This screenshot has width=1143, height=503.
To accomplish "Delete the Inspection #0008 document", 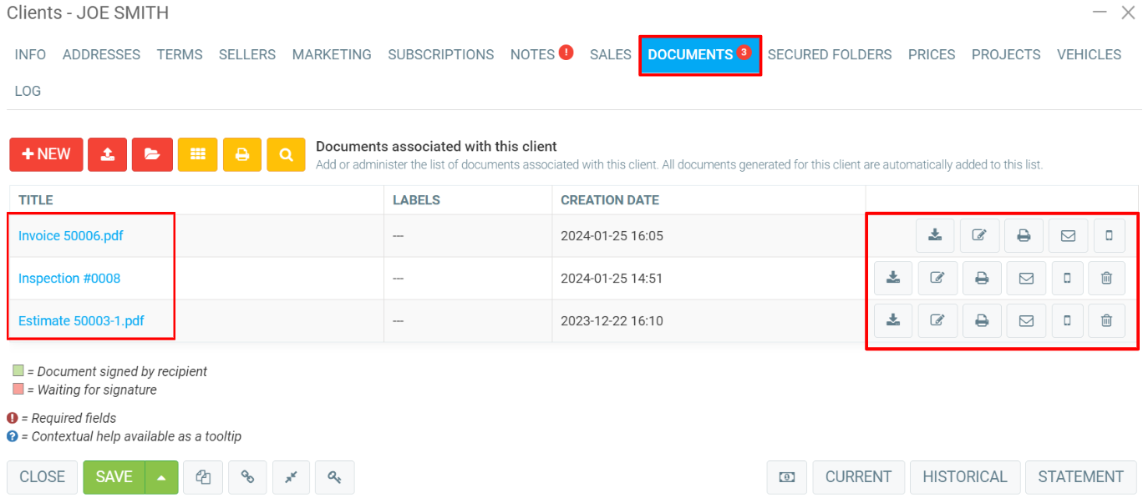I will pyautogui.click(x=1106, y=279).
